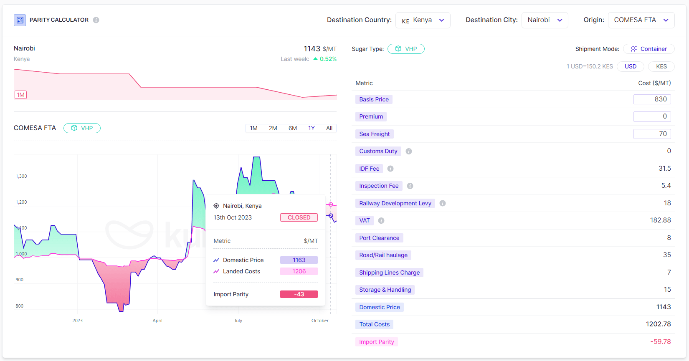Viewport: 689px width, 361px height.
Task: Click the info icon next to Customs Duty
Action: click(x=409, y=151)
